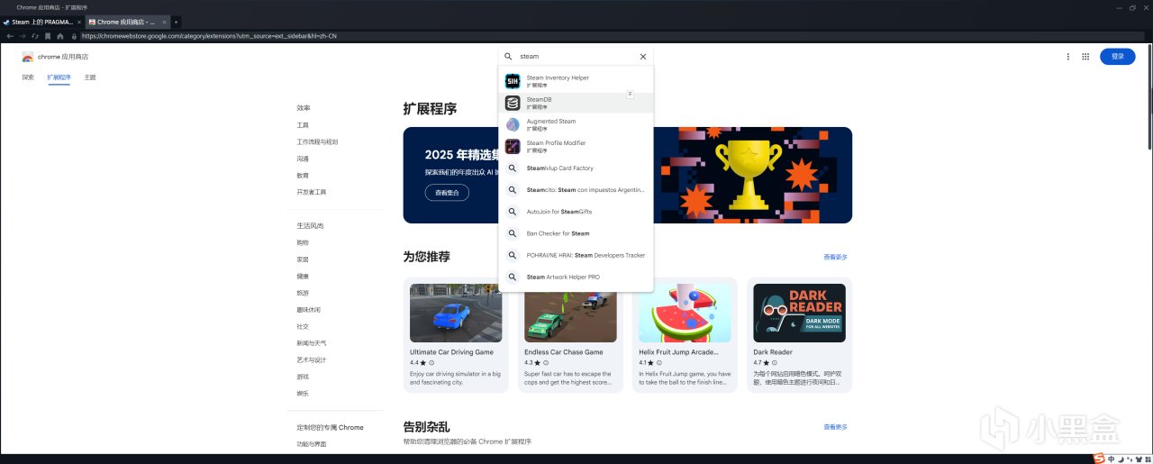Open the 新闻与天气 category

point(312,343)
